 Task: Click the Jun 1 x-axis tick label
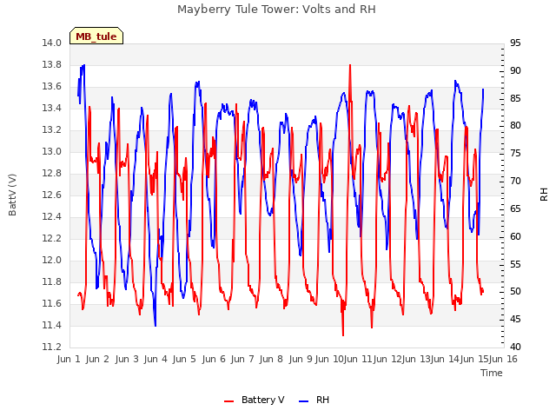69,359
